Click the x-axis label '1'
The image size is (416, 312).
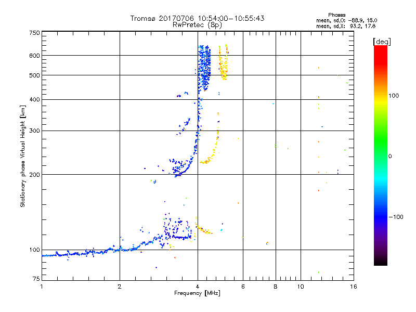tap(42, 287)
